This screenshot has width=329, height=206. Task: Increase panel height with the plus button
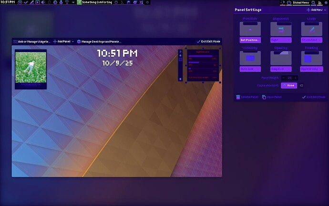point(296,78)
